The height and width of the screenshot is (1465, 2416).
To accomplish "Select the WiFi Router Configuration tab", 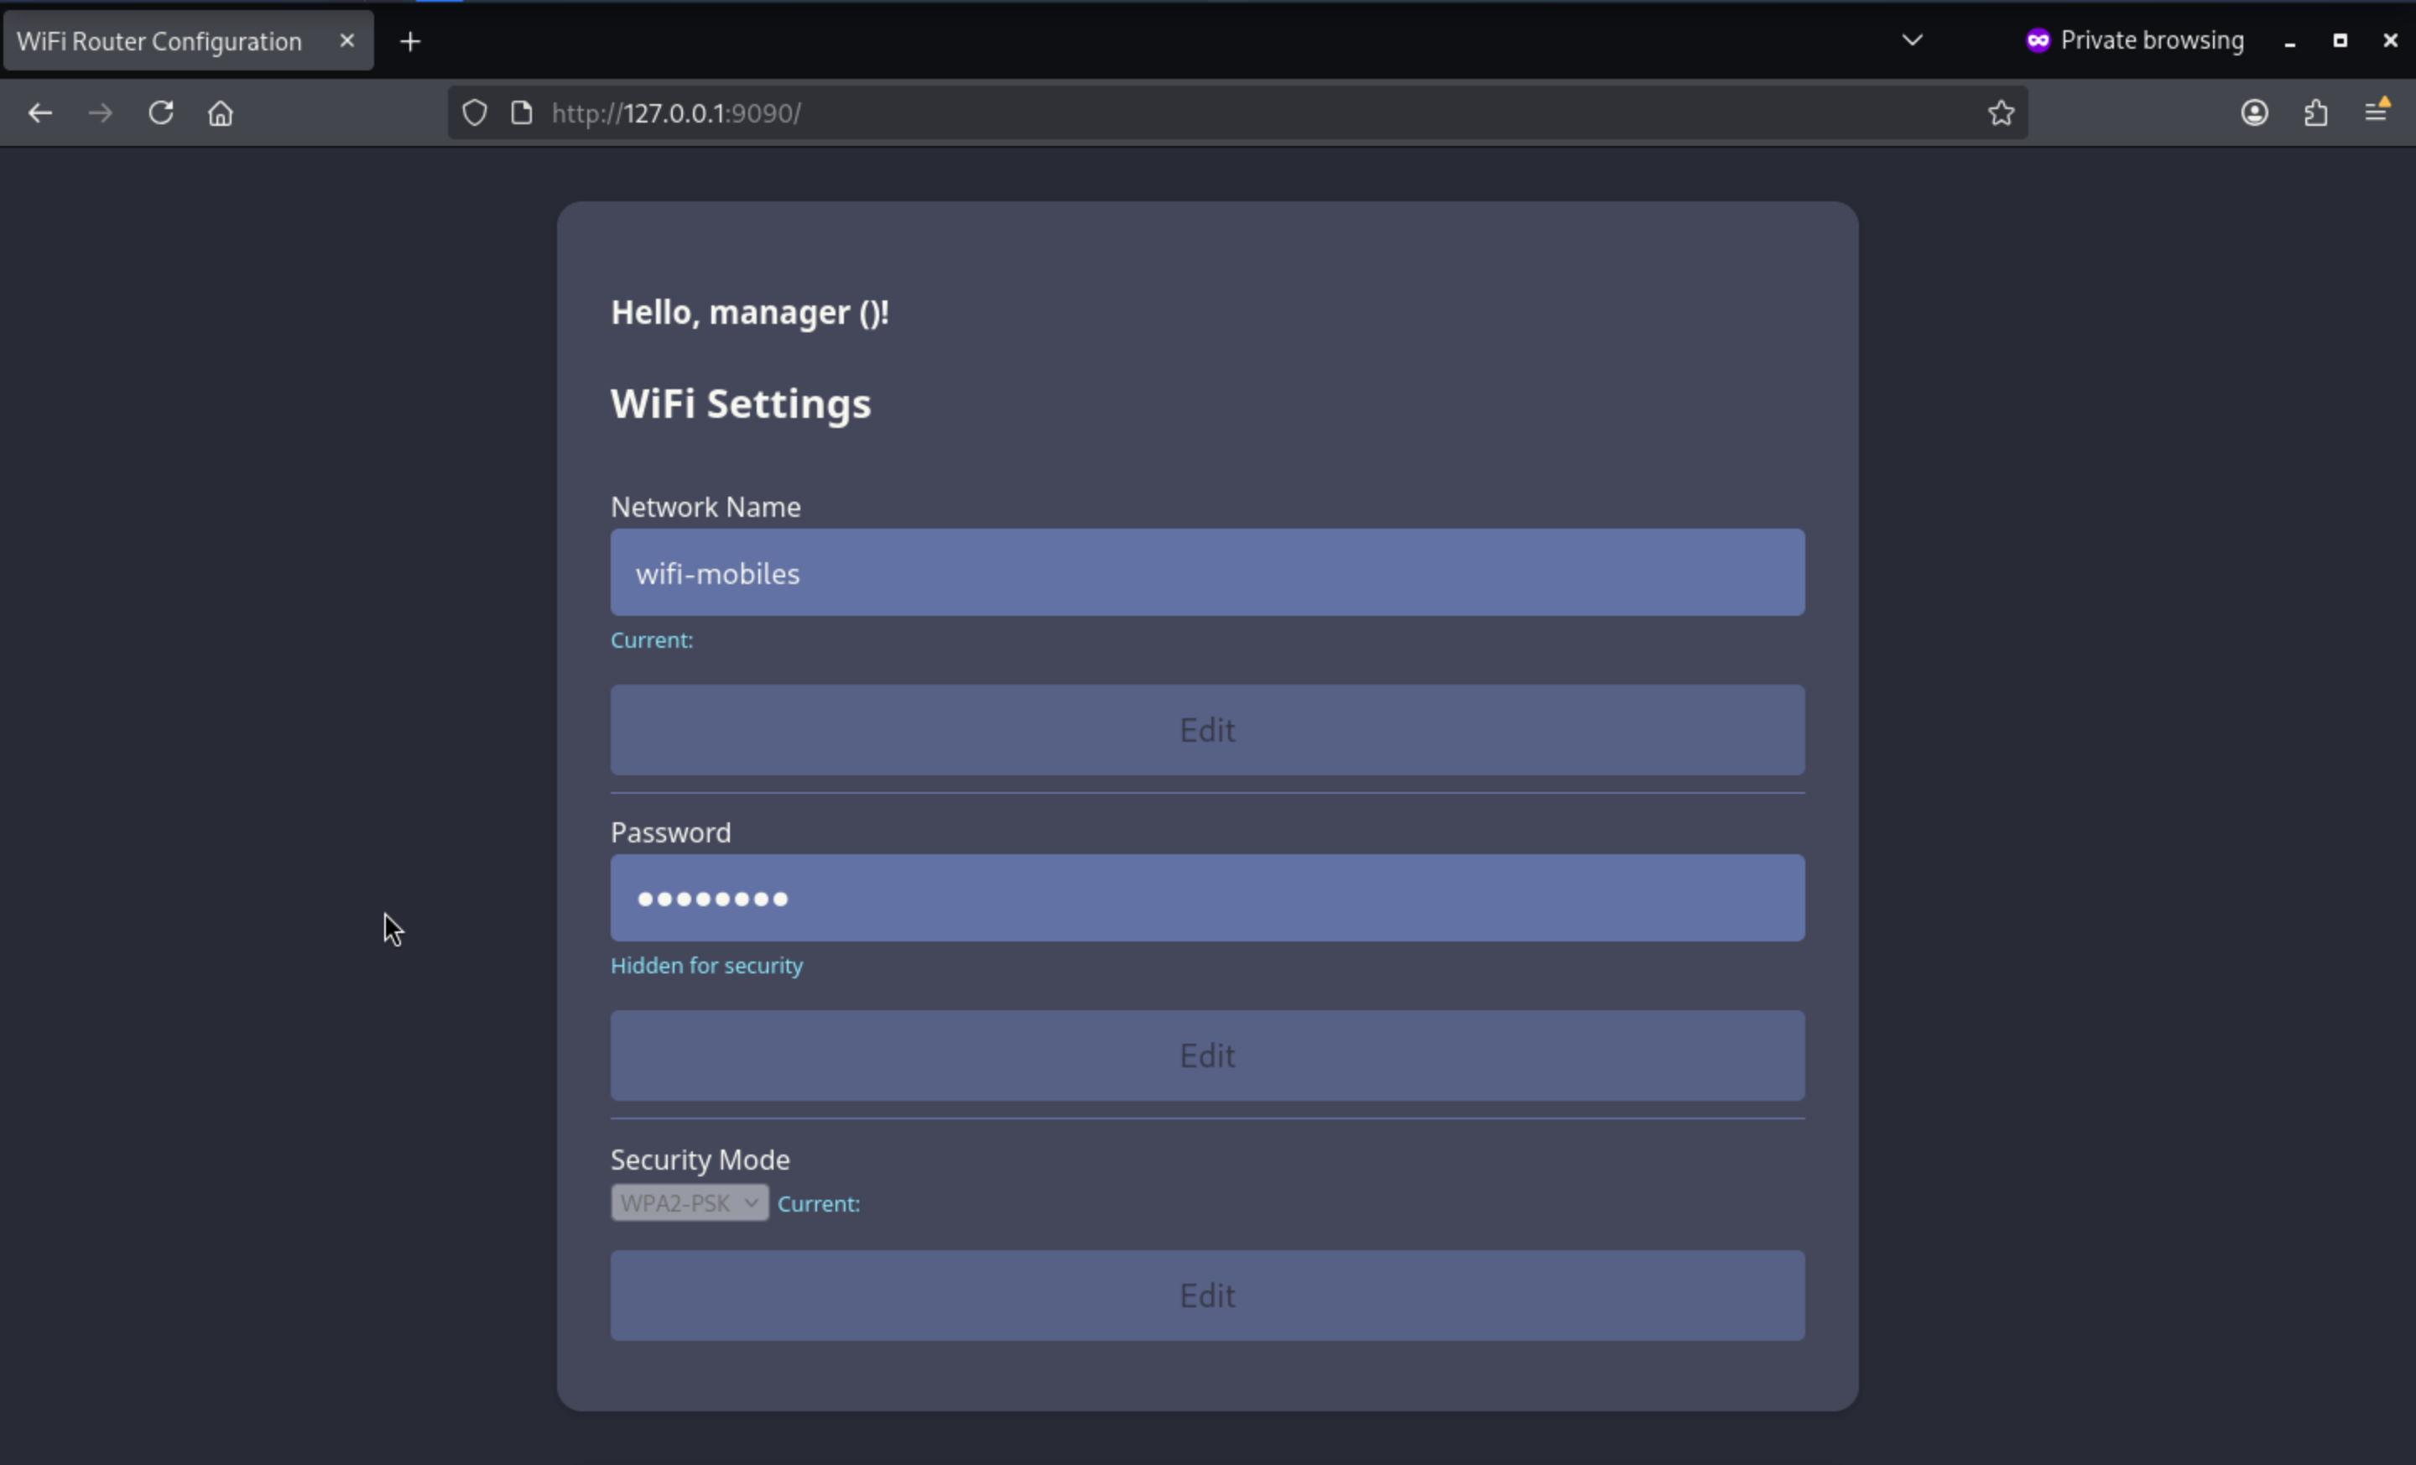I will pos(160,41).
